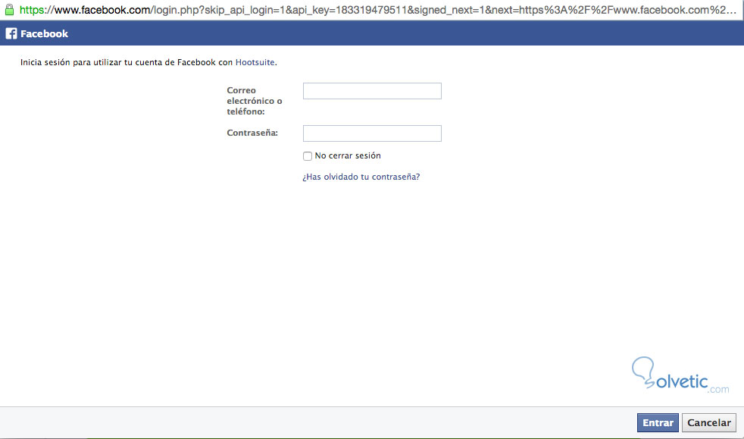Focus the Contraseña password field
Screen dimensions: 744x439
[x=372, y=133]
